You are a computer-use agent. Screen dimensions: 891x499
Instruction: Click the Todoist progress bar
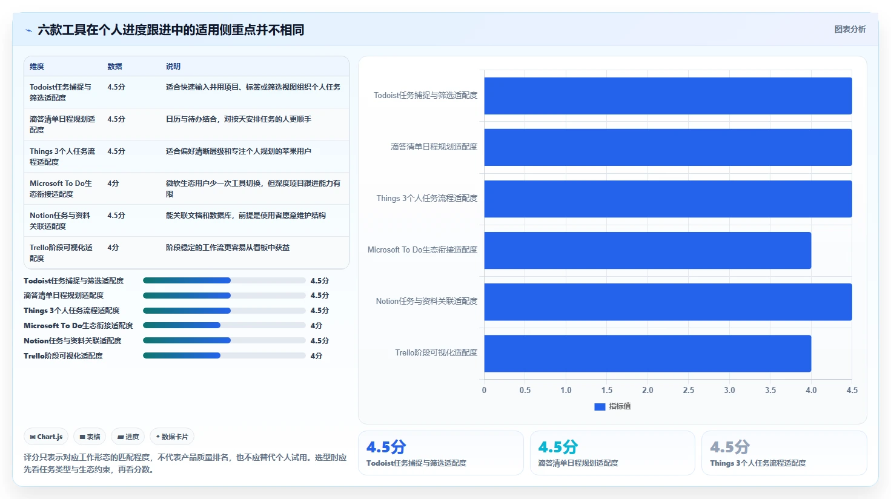[224, 280]
